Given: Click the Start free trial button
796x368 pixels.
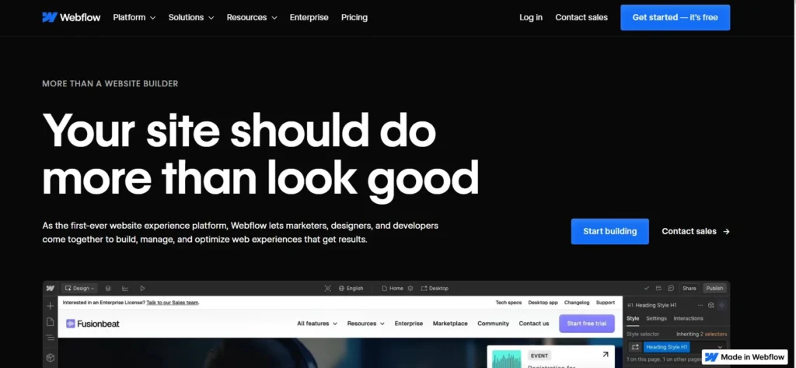Looking at the screenshot, I should pos(587,324).
